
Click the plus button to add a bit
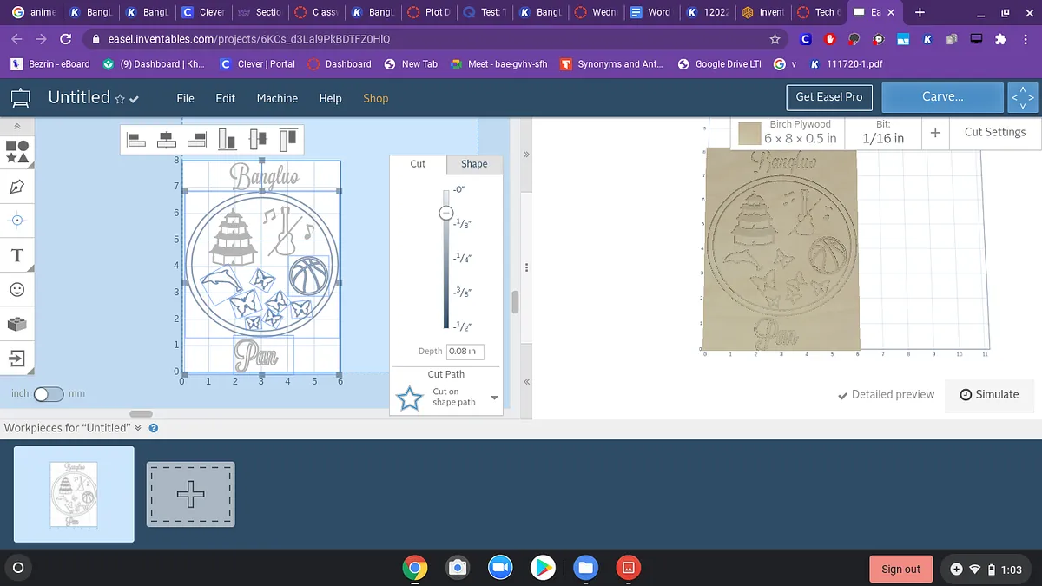(935, 132)
